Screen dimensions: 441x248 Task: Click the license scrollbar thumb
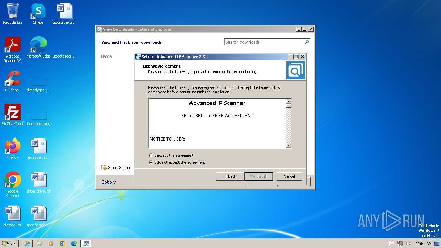(x=289, y=106)
